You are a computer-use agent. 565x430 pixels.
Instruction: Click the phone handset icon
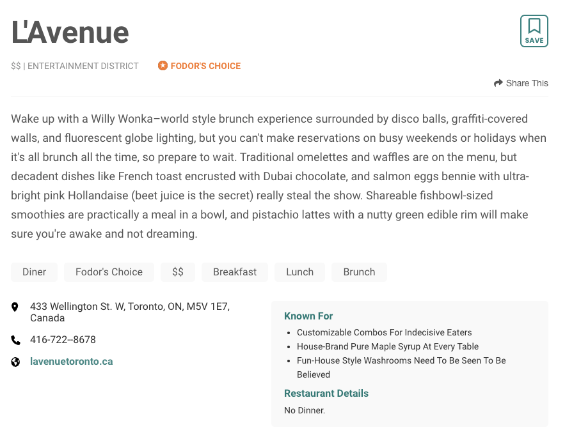15,340
